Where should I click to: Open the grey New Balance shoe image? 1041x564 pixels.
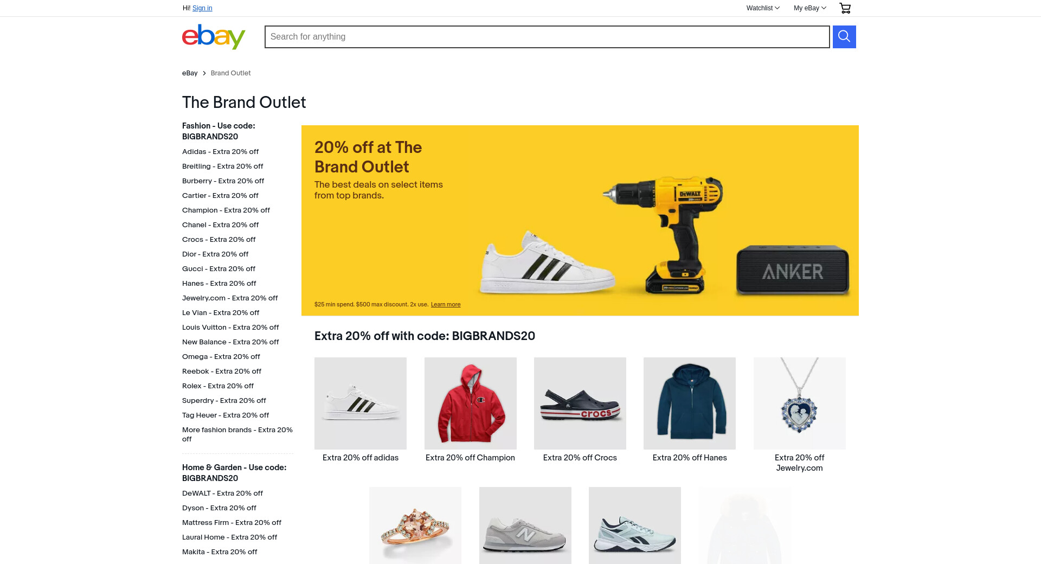(525, 525)
